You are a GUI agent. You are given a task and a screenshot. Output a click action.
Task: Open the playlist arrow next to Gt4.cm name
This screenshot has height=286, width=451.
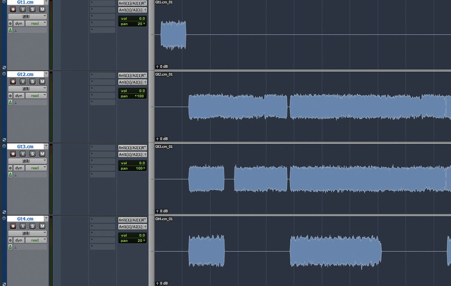tap(46, 219)
